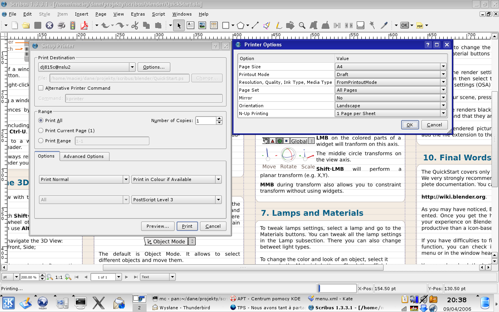Open the KDE K menu launcher

point(9,302)
